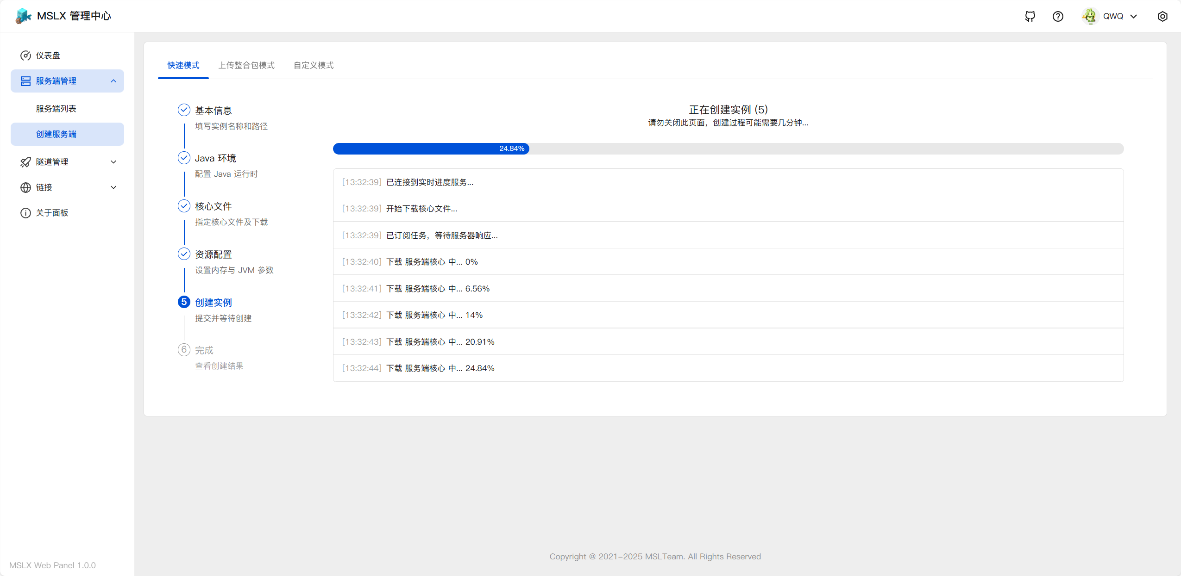Click the info icon beside 关于面板
Image resolution: width=1181 pixels, height=576 pixels.
25,213
